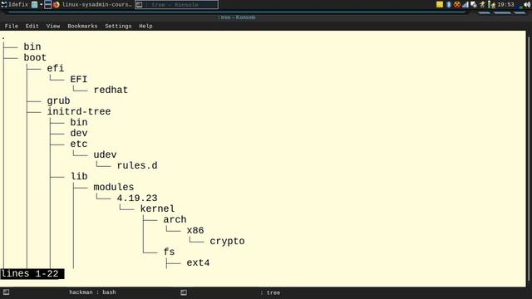The width and height of the screenshot is (532, 299).
Task: Click the terminal icon on the tree tab
Action: [184, 292]
